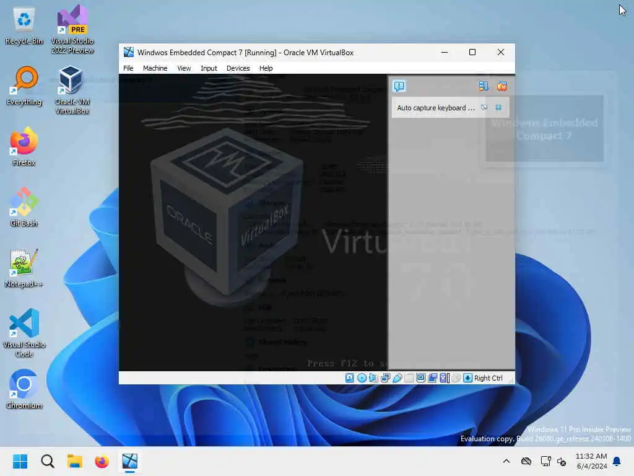
Task: Open the notification bell in the taskbar
Action: click(x=617, y=461)
